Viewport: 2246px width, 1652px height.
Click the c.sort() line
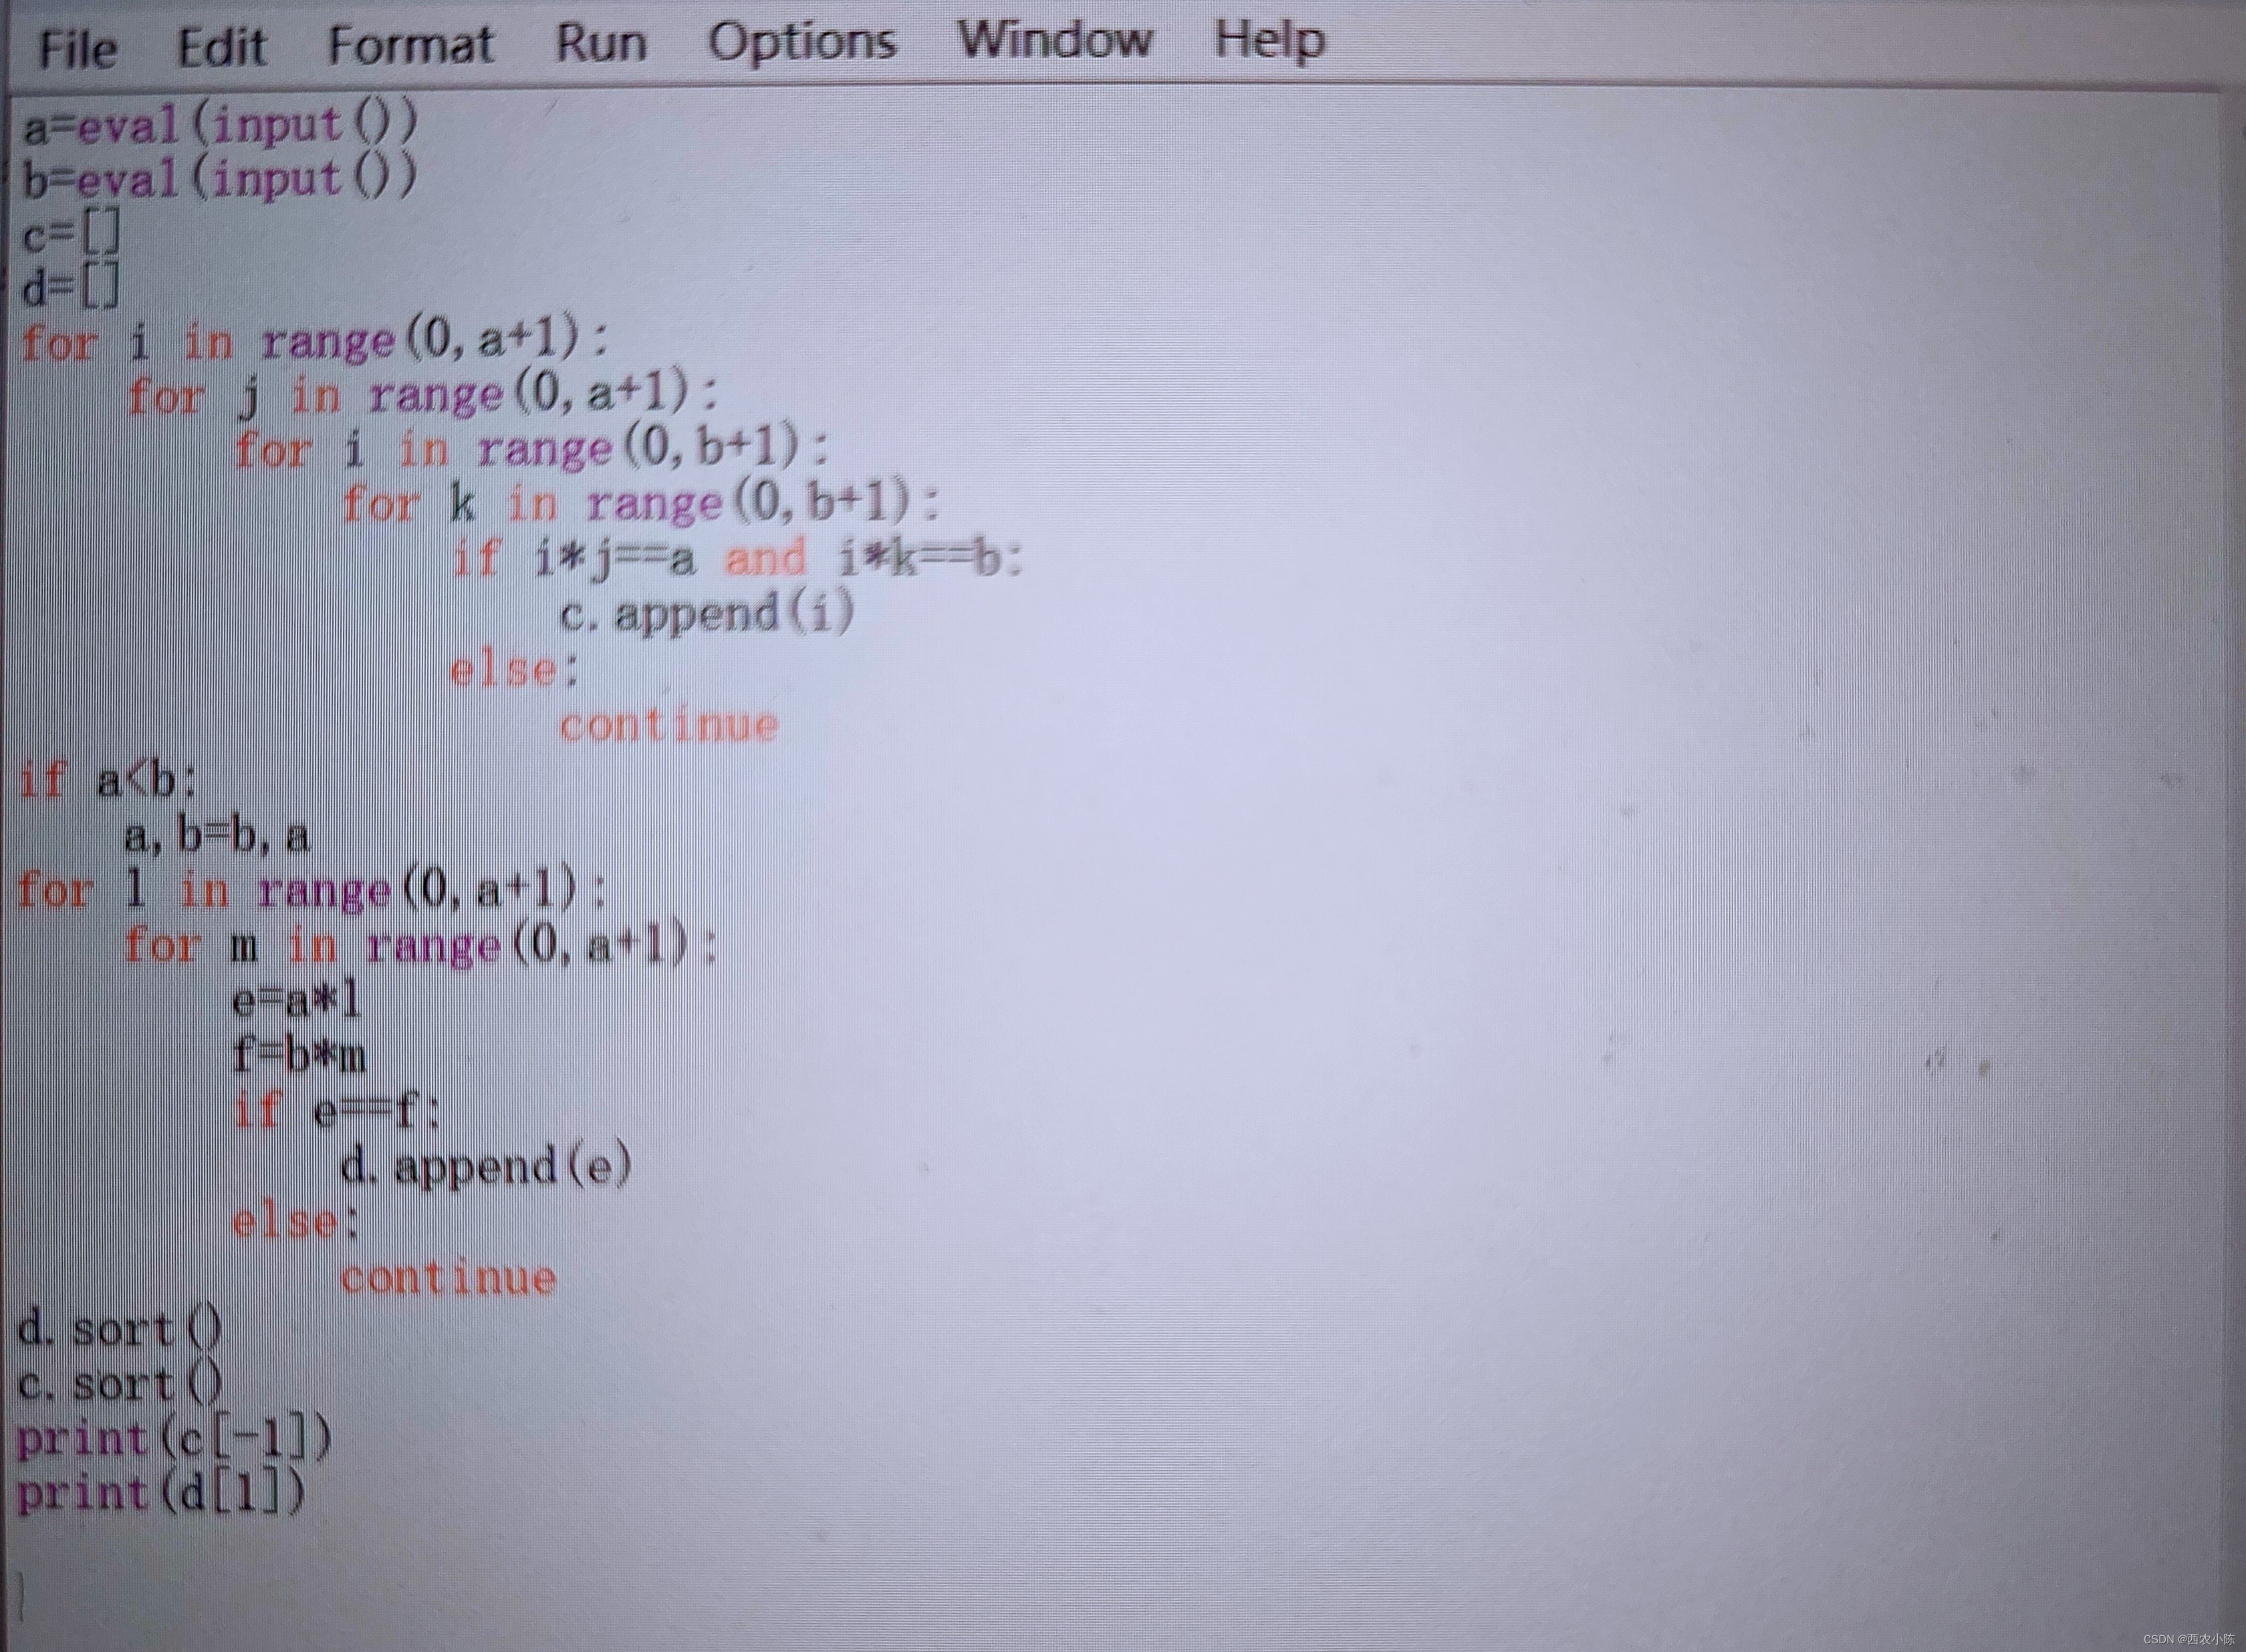pyautogui.click(x=121, y=1385)
